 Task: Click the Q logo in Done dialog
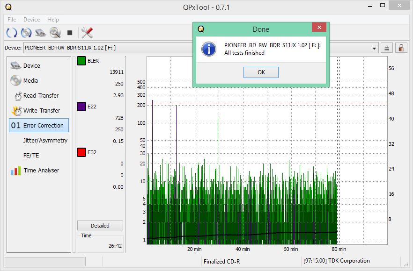201,29
